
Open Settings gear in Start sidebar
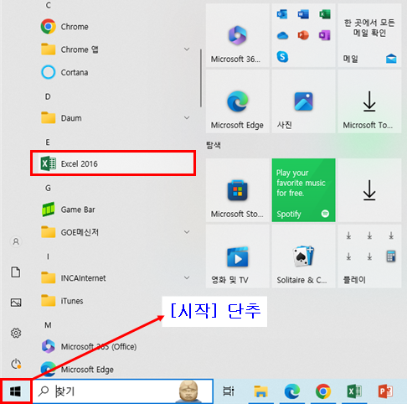16,333
